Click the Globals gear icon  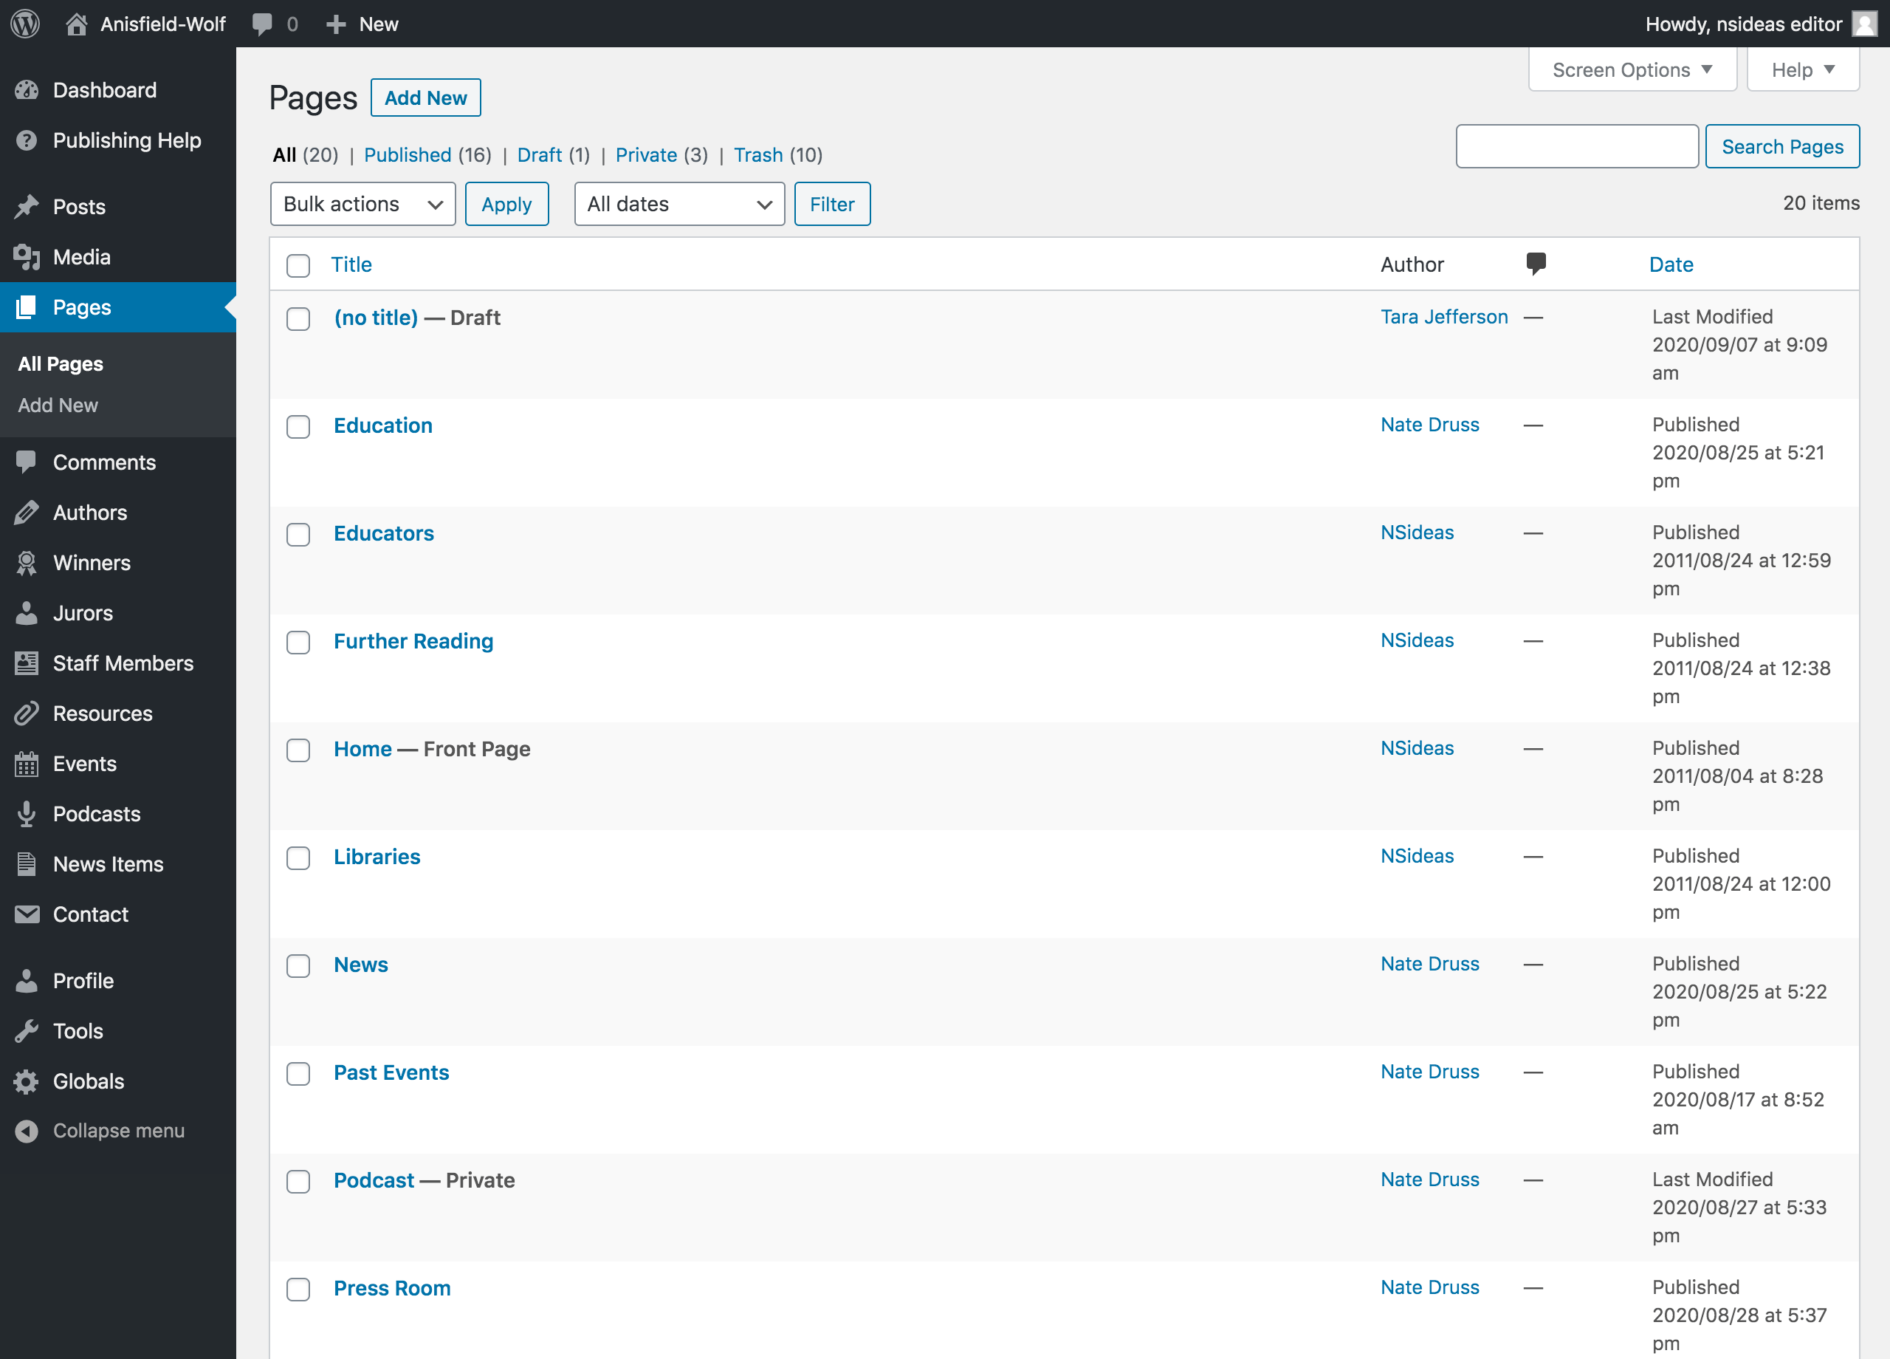pyautogui.click(x=27, y=1081)
